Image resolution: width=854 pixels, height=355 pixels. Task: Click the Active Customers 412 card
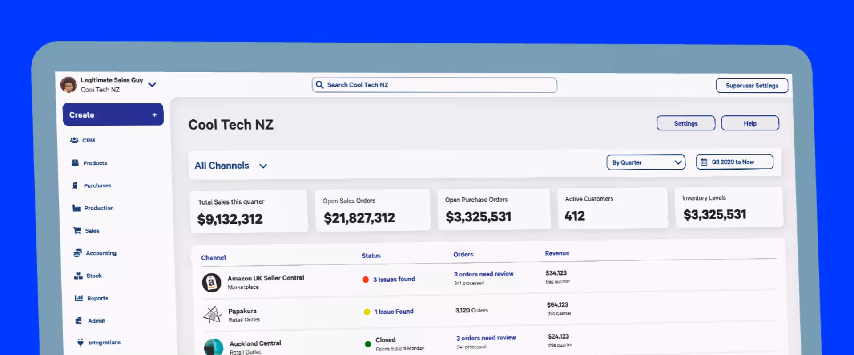click(613, 208)
